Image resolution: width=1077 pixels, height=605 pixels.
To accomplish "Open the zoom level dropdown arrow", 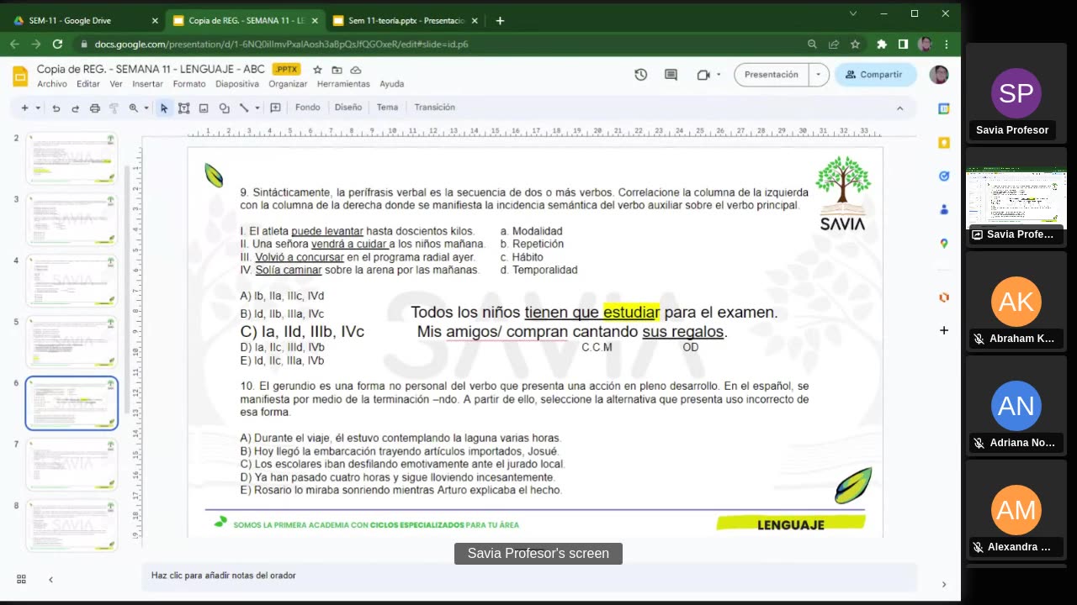I will click(x=146, y=108).
